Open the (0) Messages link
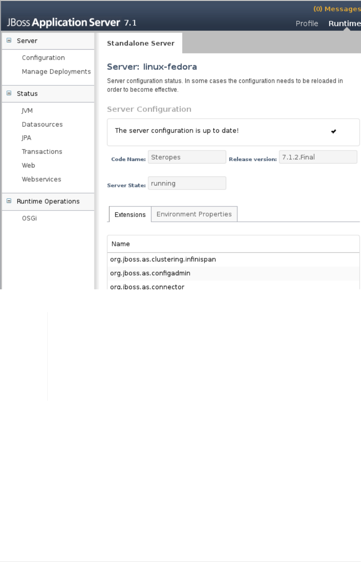361x562 pixels. point(337,9)
